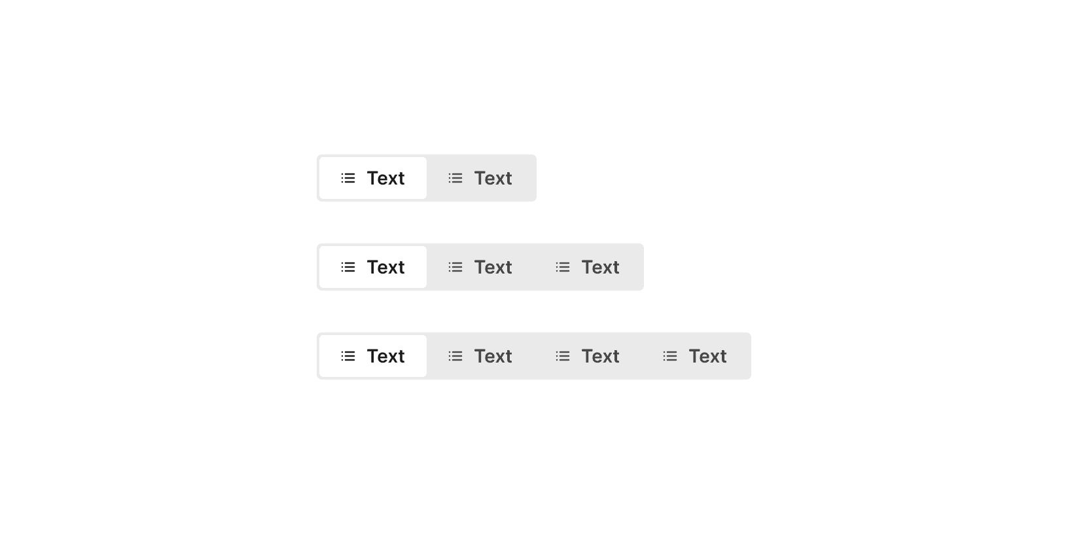Select active 'Text' label in two-segment control
The image size is (1068, 534).
pos(385,178)
